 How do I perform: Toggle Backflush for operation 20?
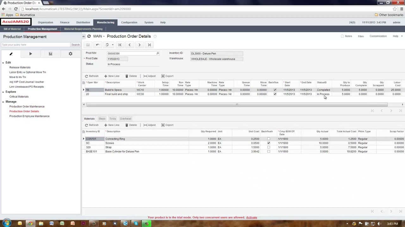275,94
